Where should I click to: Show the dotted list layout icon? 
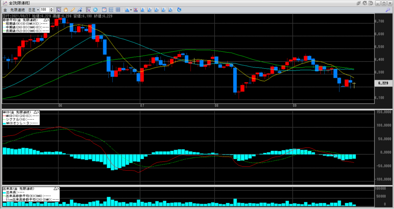click(x=111, y=10)
